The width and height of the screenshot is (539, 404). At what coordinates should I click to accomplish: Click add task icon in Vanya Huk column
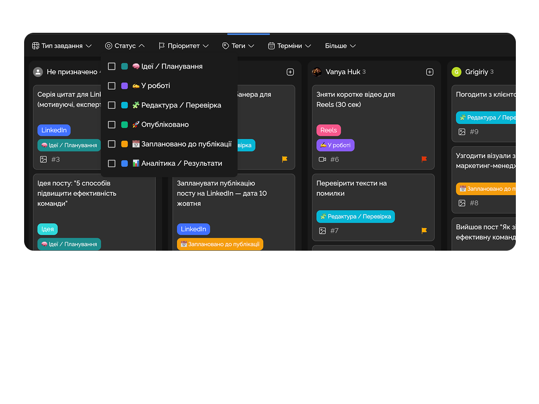430,72
